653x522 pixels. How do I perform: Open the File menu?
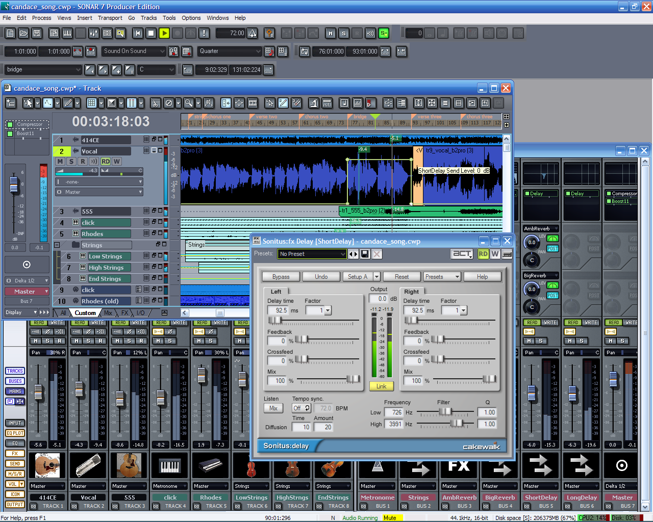(7, 18)
